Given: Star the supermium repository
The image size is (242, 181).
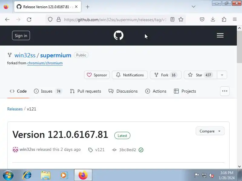Looking at the screenshot, I should point(201,75).
